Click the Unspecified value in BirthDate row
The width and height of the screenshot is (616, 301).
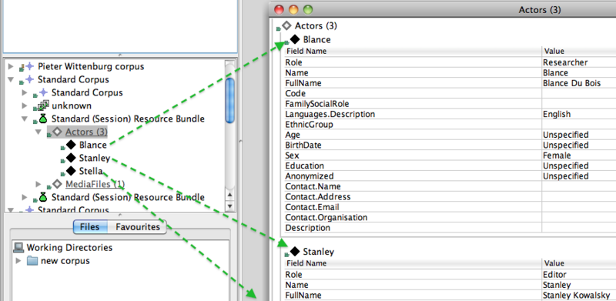(566, 145)
